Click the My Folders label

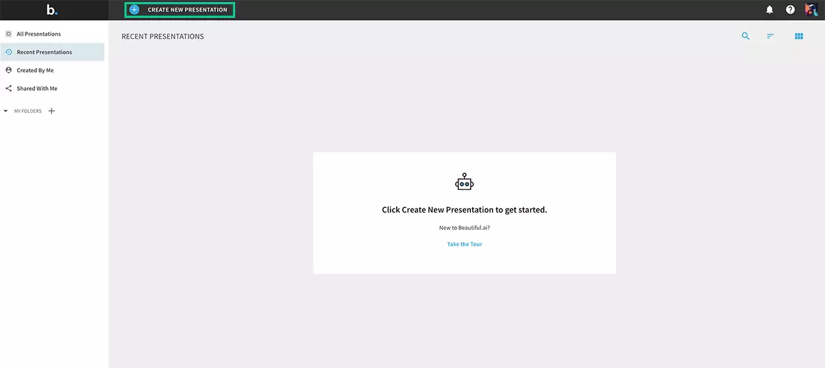28,111
